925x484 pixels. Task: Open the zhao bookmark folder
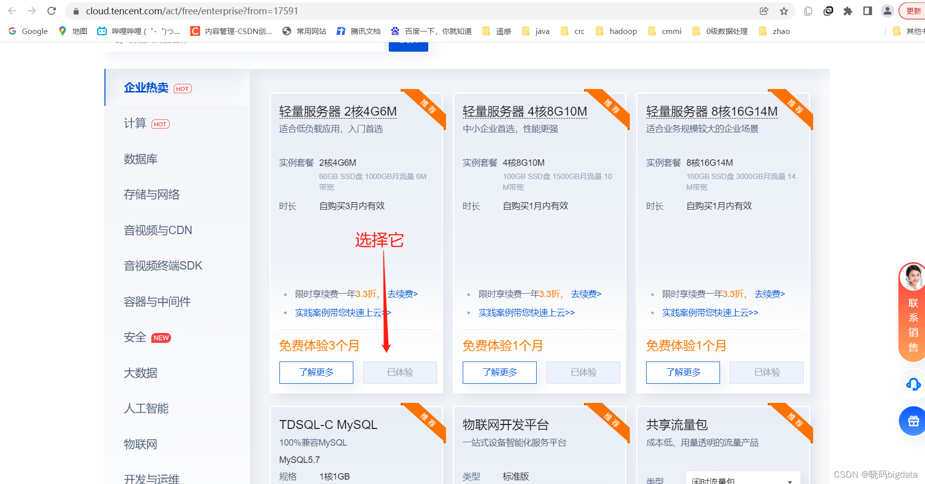774,31
